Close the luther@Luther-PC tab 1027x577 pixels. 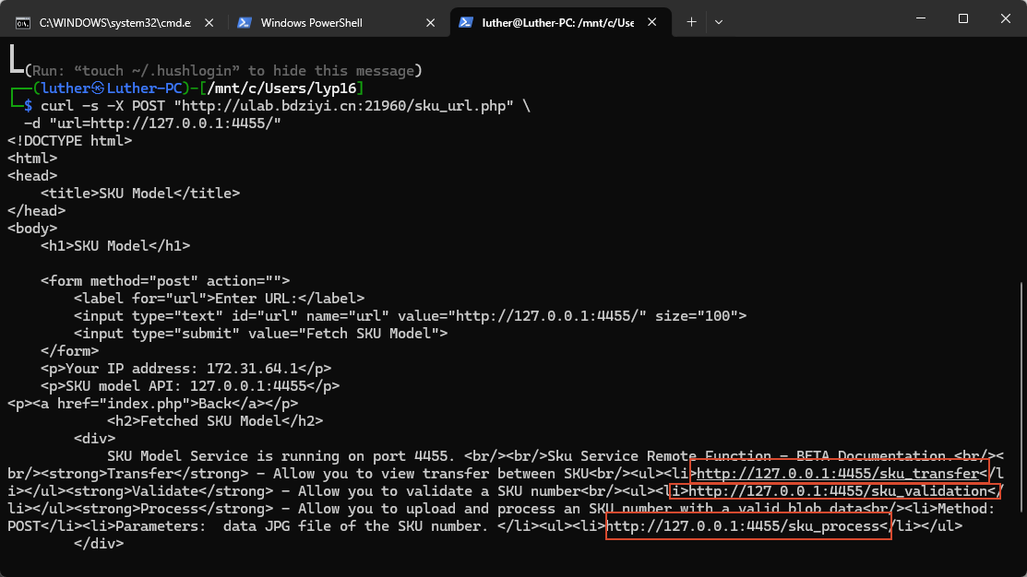[x=651, y=22]
